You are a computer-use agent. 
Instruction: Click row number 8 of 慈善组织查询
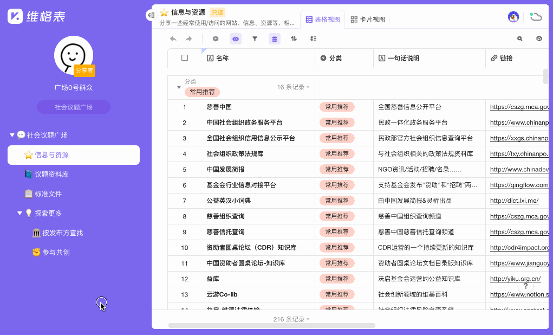[185, 216]
